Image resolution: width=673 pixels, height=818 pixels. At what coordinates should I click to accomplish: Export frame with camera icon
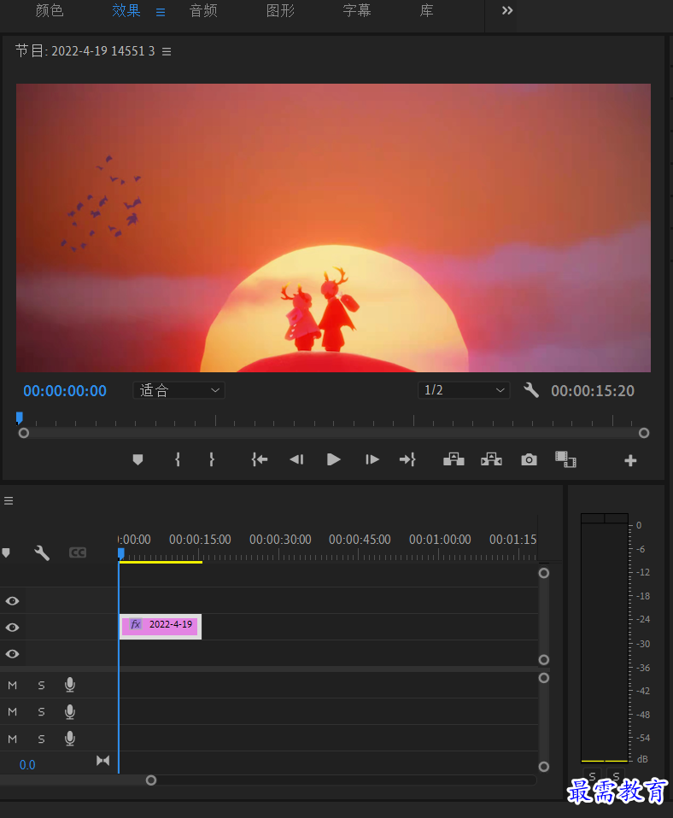click(529, 459)
